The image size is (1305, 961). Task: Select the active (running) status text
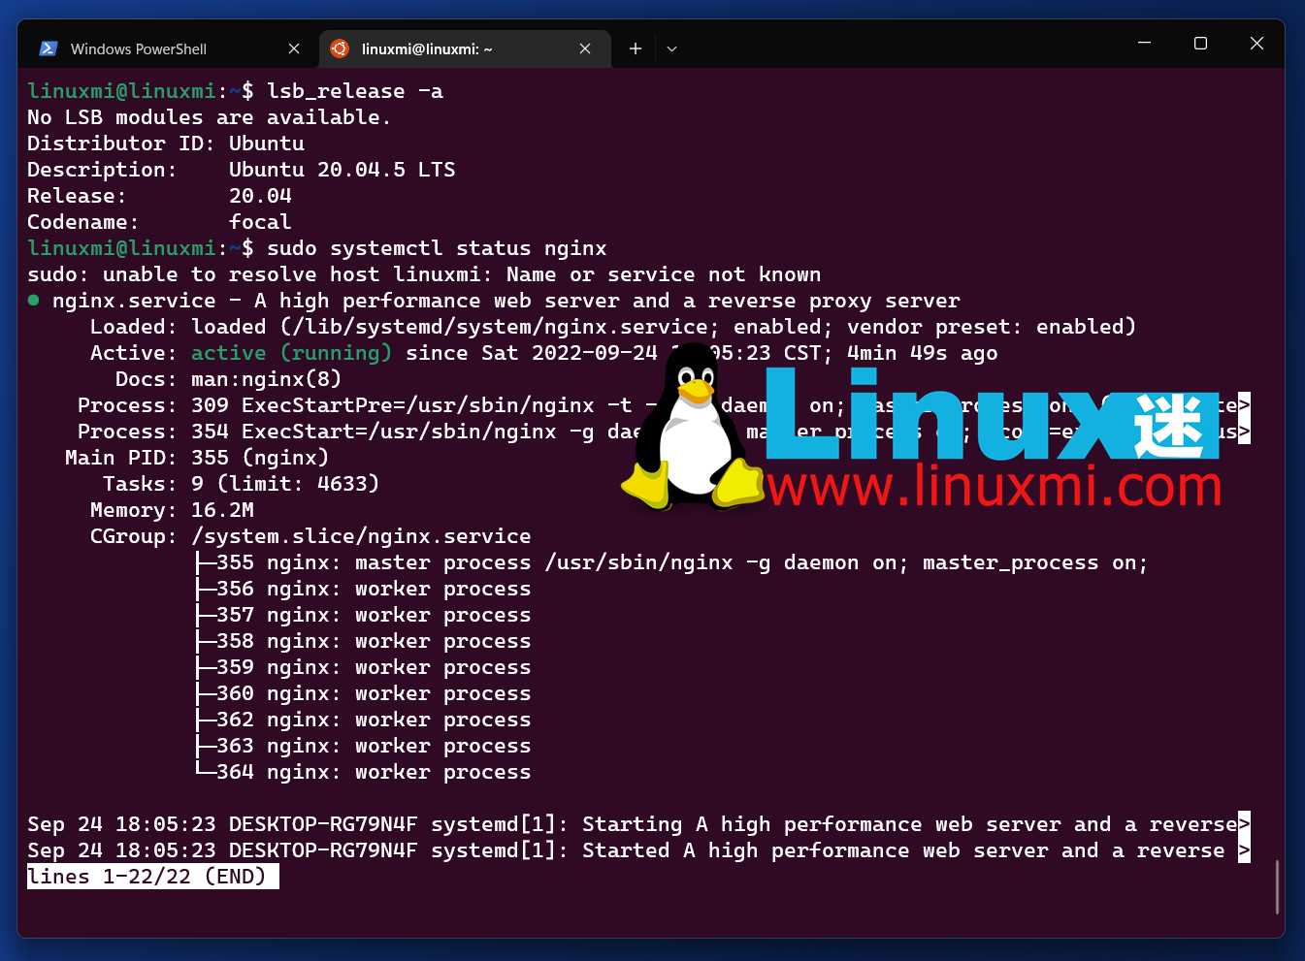[290, 352]
